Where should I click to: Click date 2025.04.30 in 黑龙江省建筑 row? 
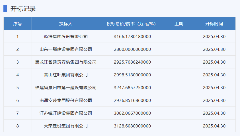[214, 62]
